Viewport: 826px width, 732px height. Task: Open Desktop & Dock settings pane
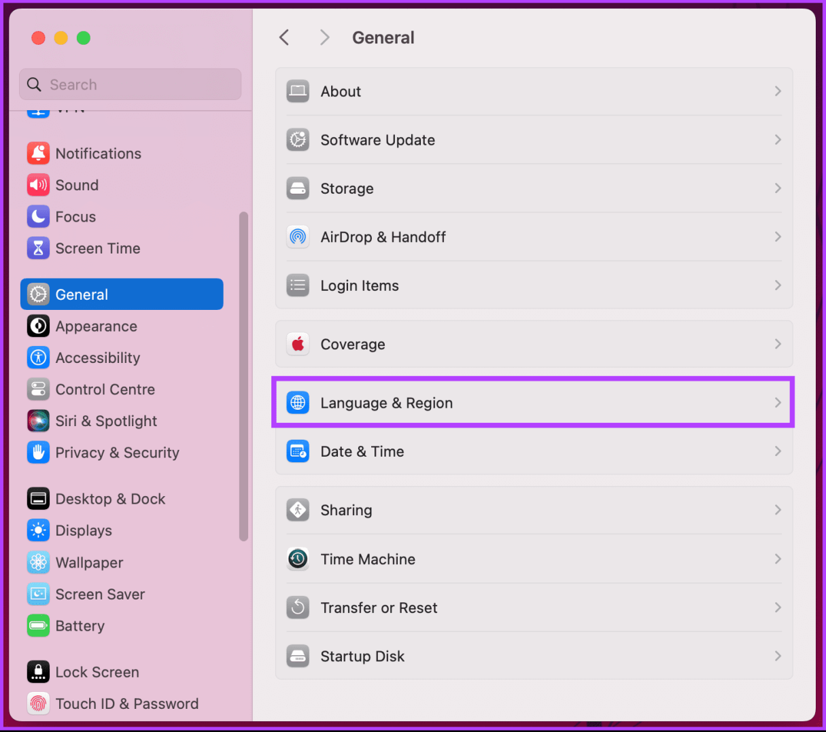coord(110,499)
